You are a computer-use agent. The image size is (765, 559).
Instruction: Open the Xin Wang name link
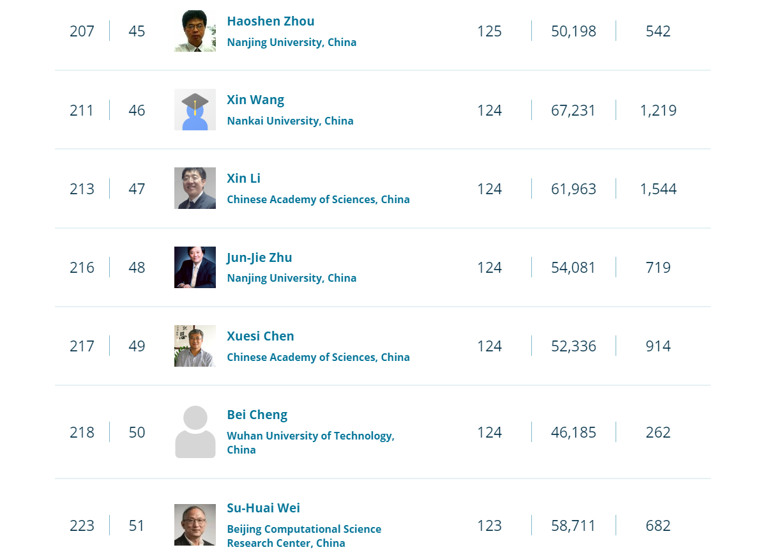point(255,100)
